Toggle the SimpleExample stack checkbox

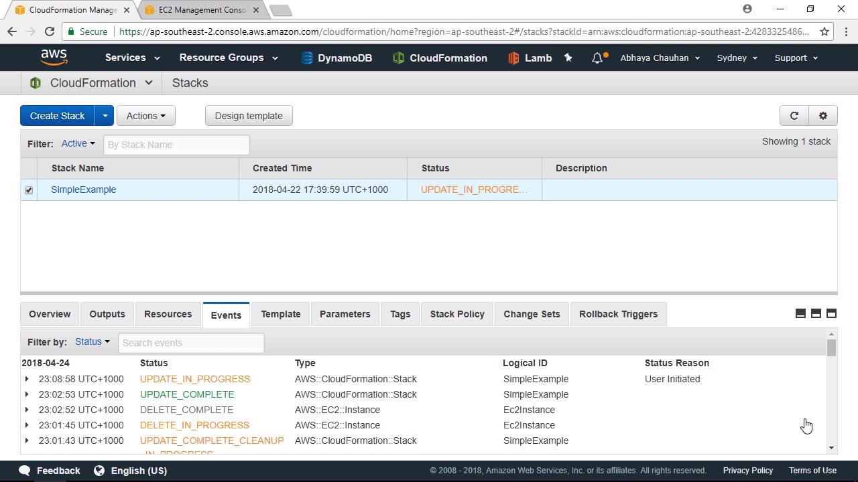pyautogui.click(x=29, y=190)
